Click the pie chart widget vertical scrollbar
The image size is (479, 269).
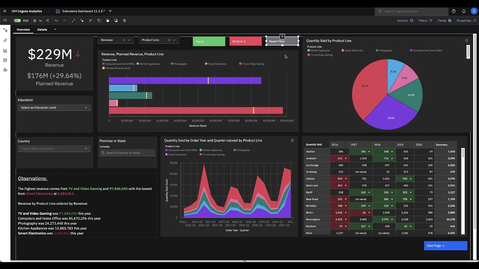468,52
